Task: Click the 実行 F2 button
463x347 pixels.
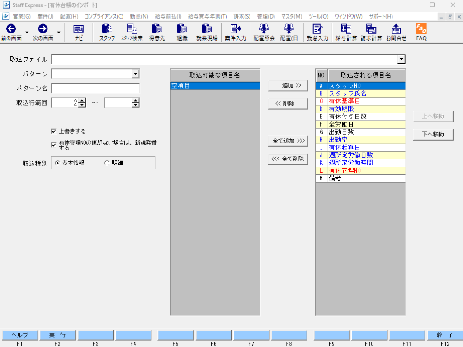Action: [57, 335]
